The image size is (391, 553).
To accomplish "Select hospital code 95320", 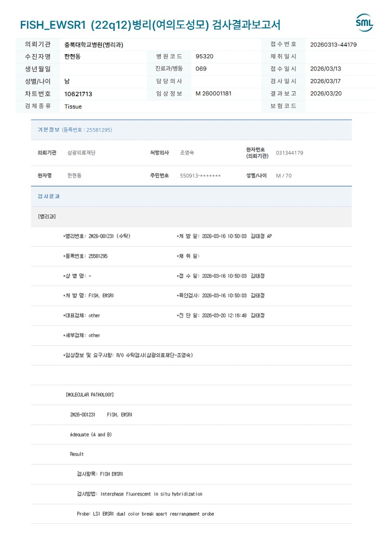I will pyautogui.click(x=205, y=57).
